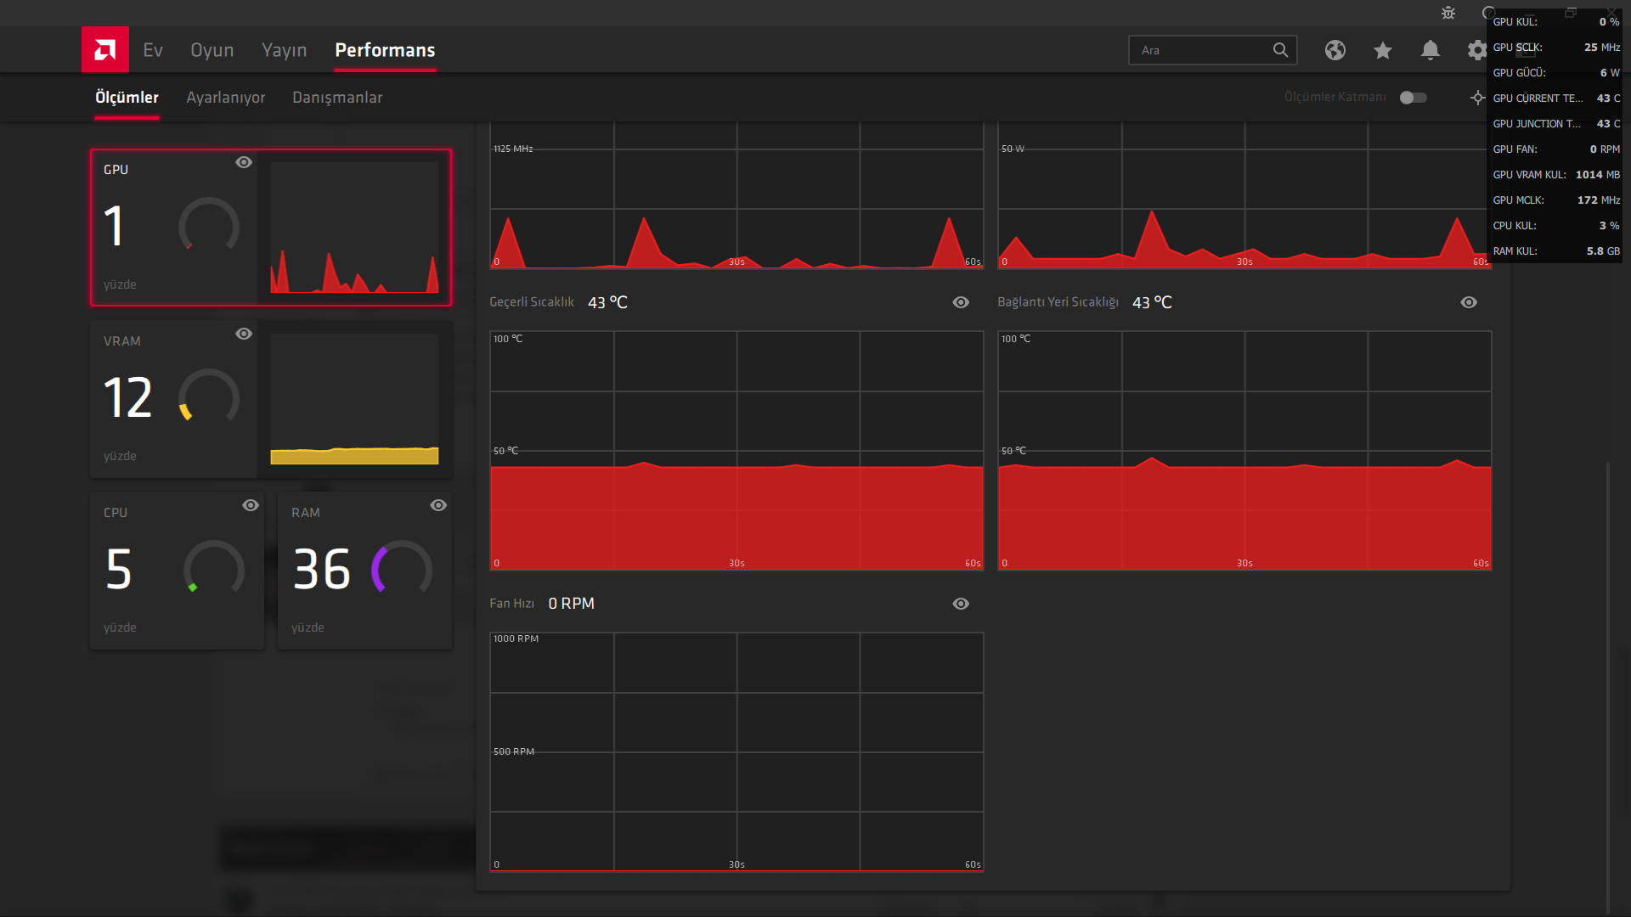Open favorites star icon

(x=1383, y=50)
